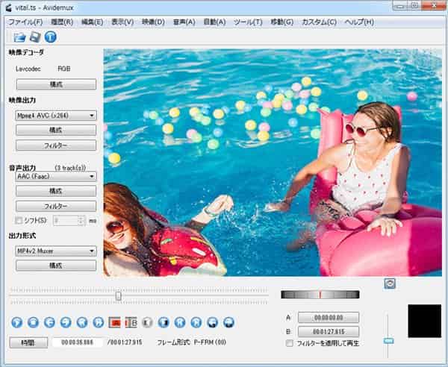Click the RGB label
This screenshot has width=448, height=367.
pyautogui.click(x=64, y=69)
